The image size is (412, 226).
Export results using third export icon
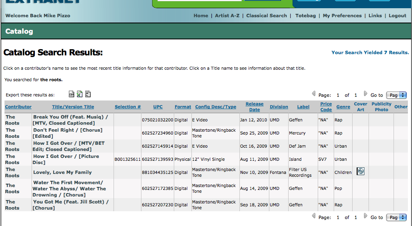click(88, 94)
